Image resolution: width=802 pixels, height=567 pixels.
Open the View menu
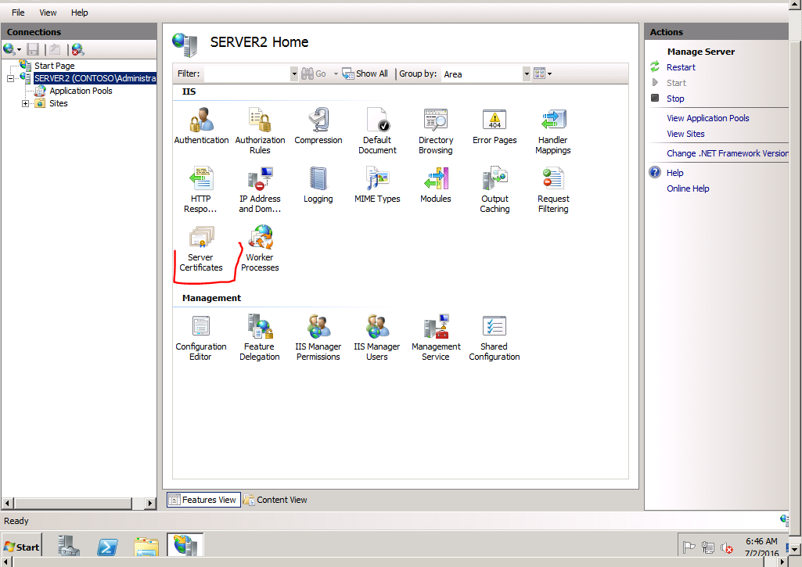click(48, 13)
